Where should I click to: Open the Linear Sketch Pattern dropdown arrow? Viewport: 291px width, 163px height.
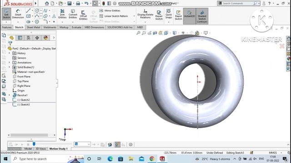point(134,16)
